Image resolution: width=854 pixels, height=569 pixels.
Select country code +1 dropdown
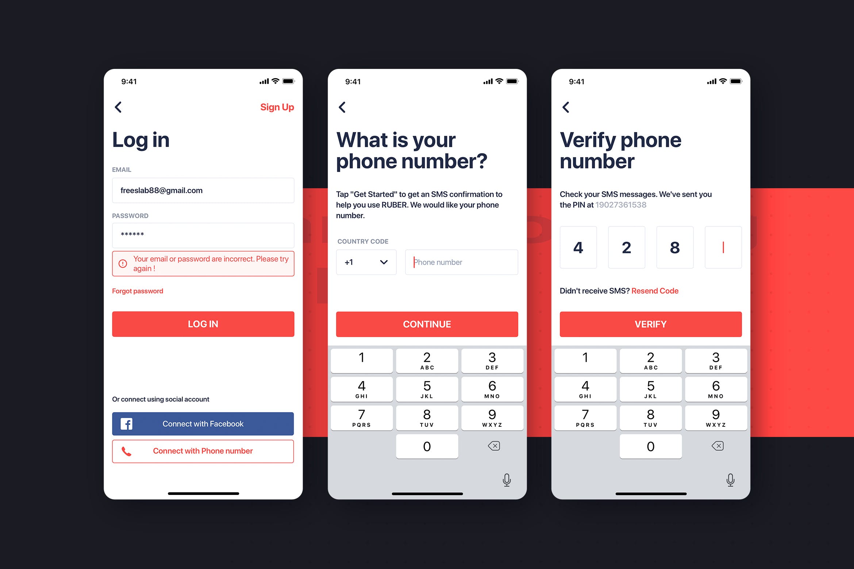tap(365, 262)
